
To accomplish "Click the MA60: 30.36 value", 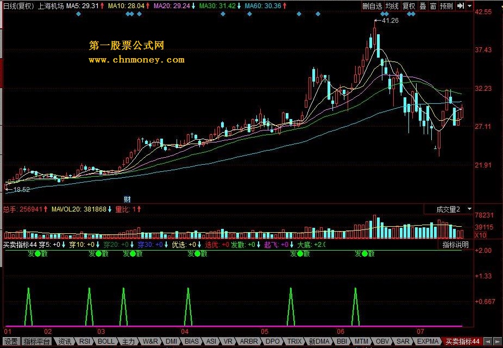I will 263,6.
